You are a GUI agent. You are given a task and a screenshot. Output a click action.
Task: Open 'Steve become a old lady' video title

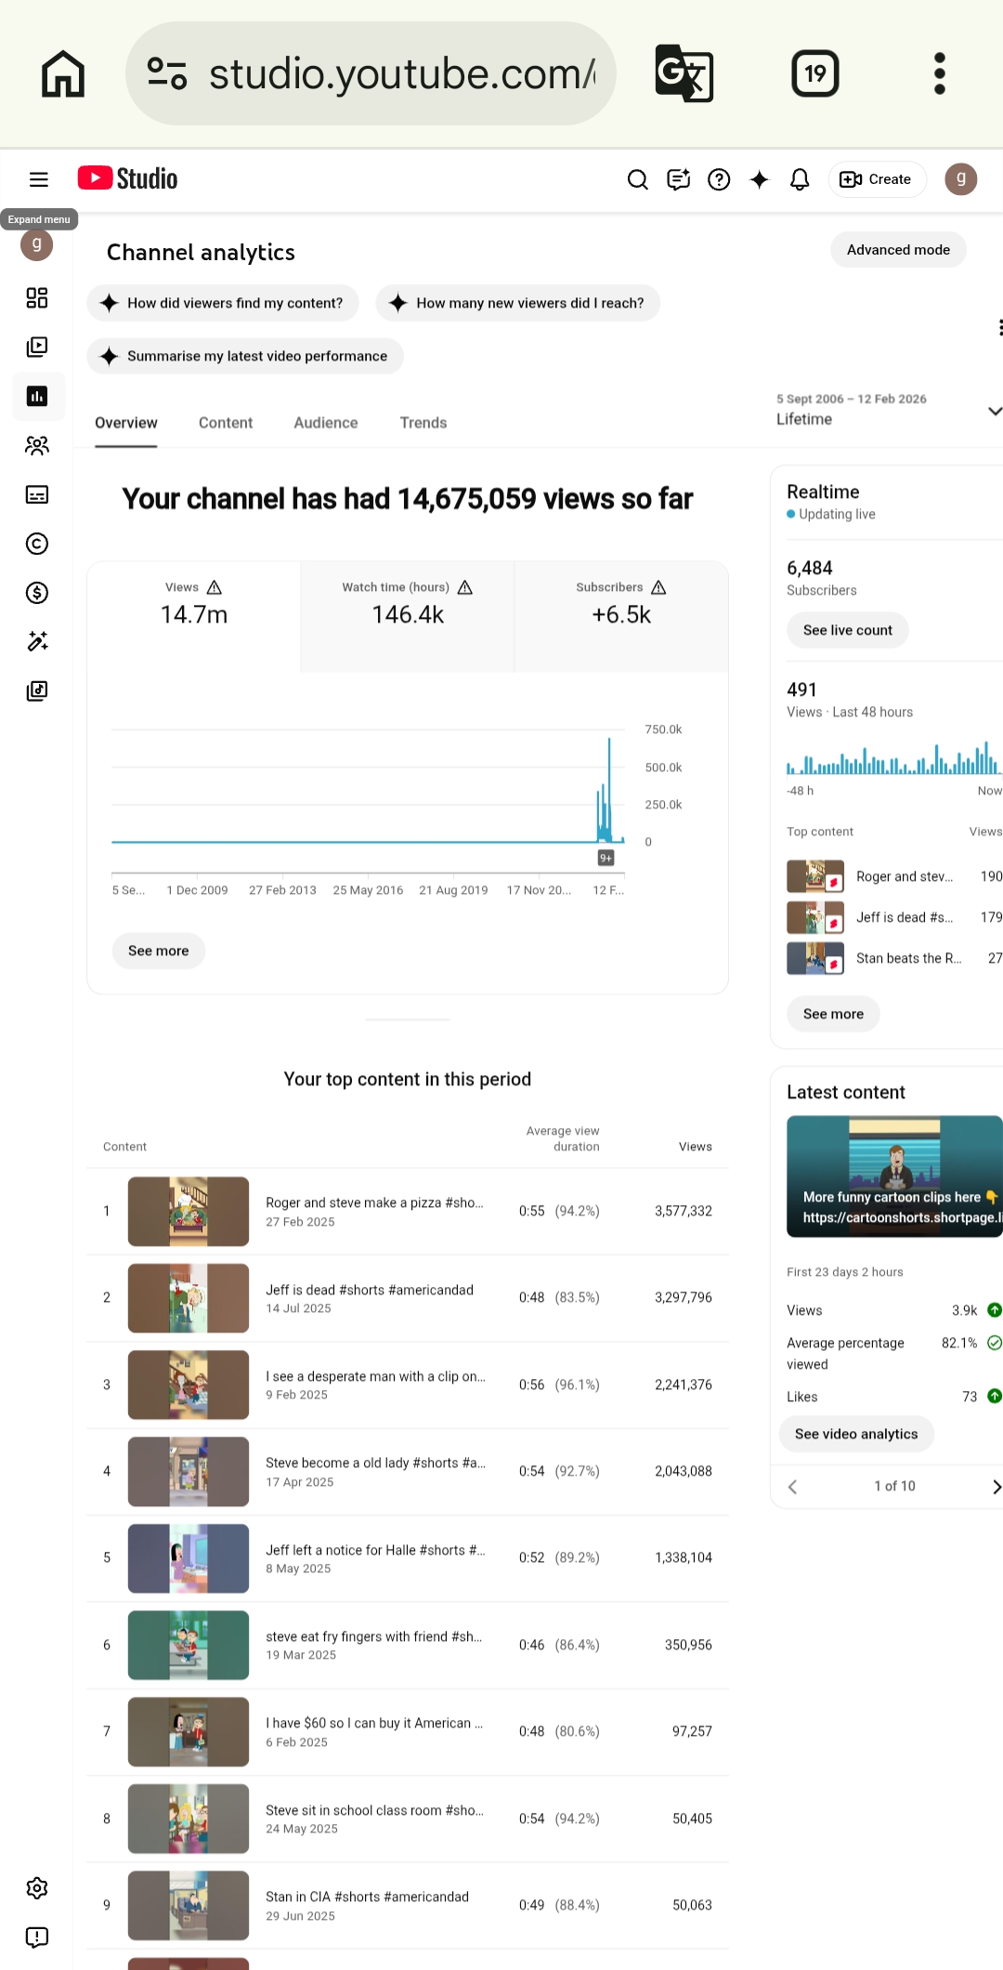(375, 1463)
